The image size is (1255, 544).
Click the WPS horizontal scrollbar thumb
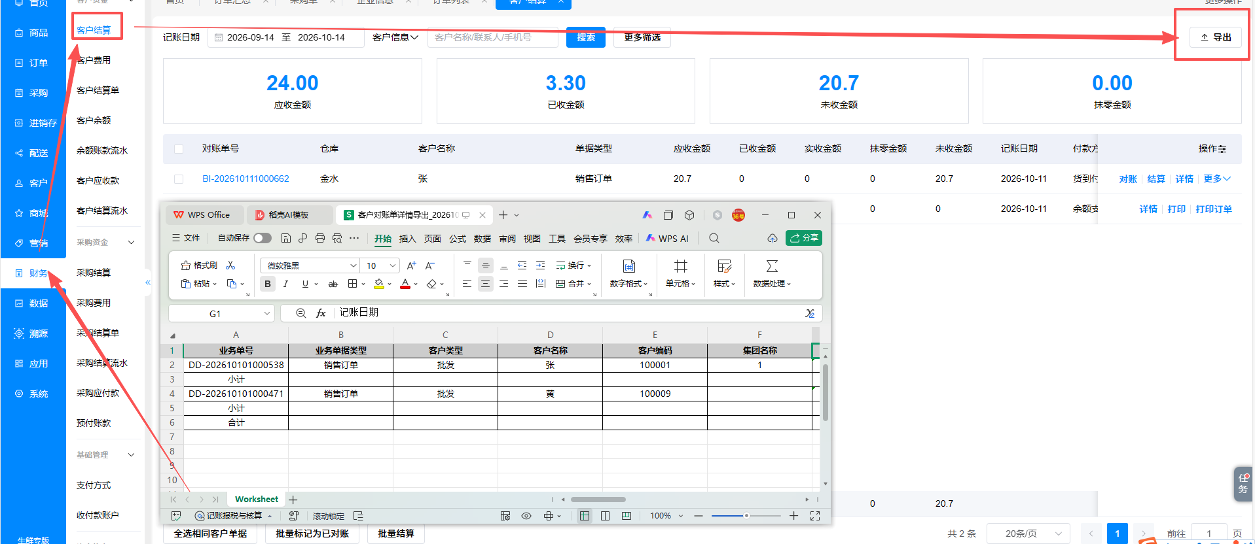598,500
